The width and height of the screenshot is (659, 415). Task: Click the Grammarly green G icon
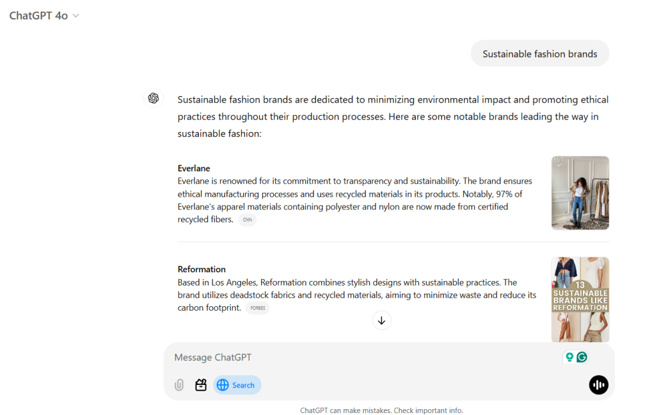pos(582,357)
